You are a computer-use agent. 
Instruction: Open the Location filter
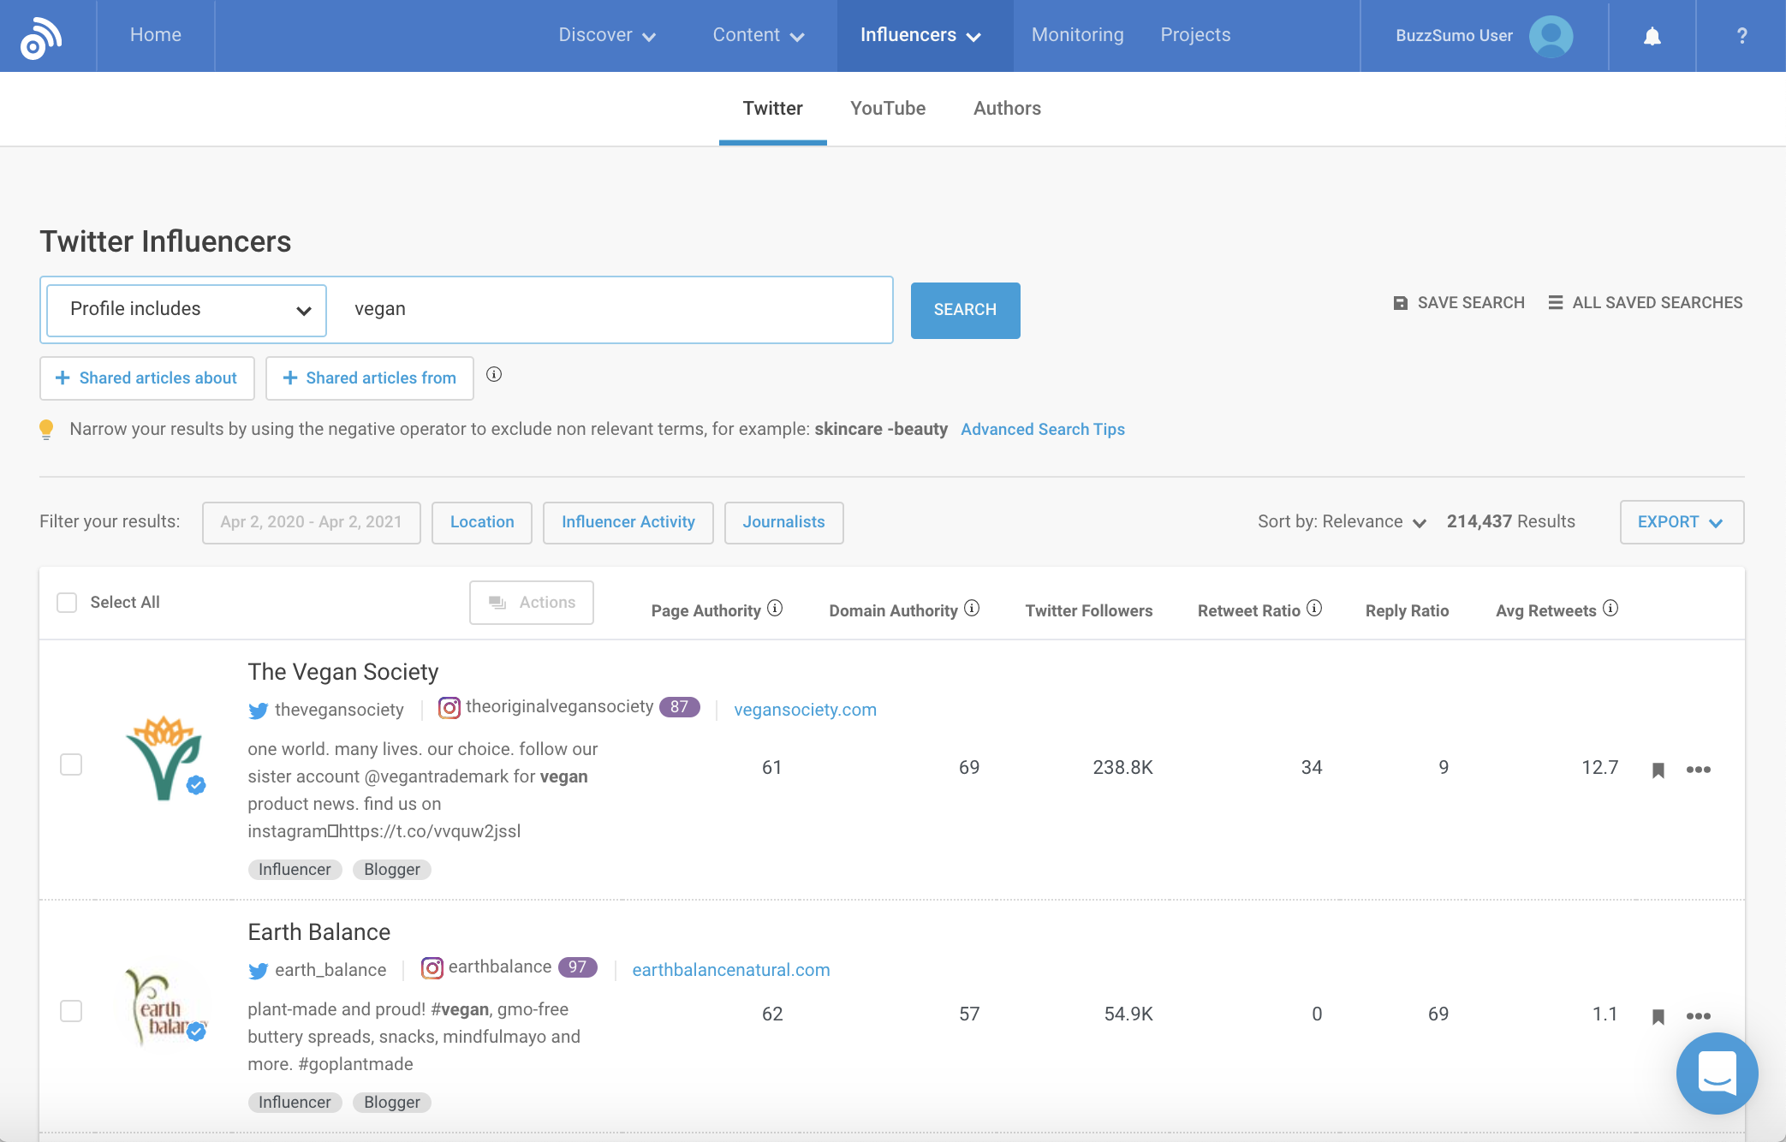481,522
